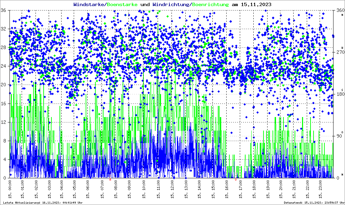The width and height of the screenshot is (345, 205).
Task: Click the 15:00 time axis label
Action: pos(213,189)
